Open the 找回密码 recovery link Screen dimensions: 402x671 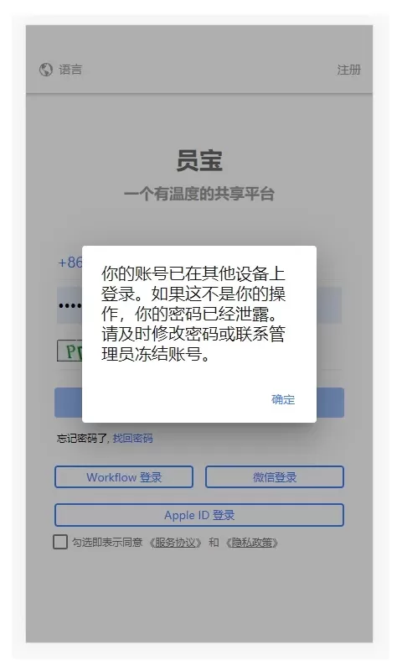pos(132,438)
